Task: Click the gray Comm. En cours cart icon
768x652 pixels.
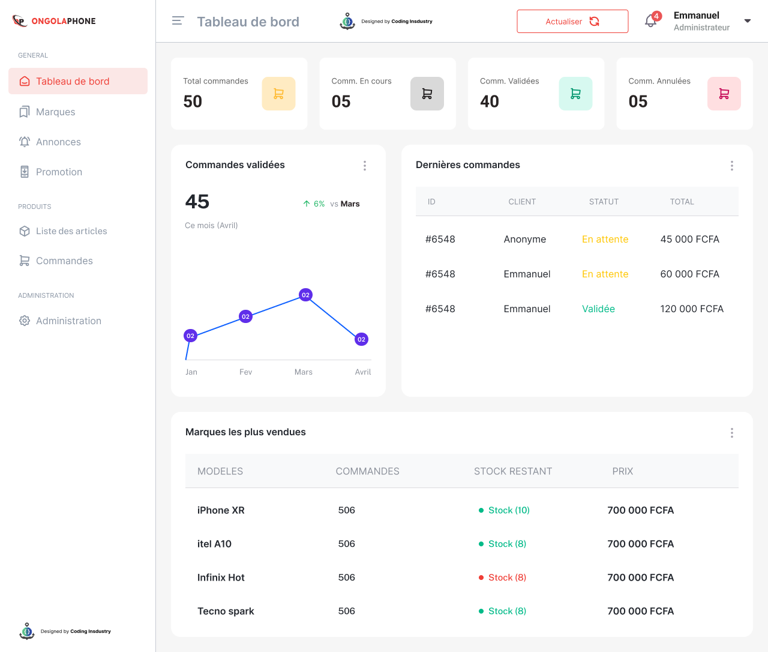Action: point(427,94)
